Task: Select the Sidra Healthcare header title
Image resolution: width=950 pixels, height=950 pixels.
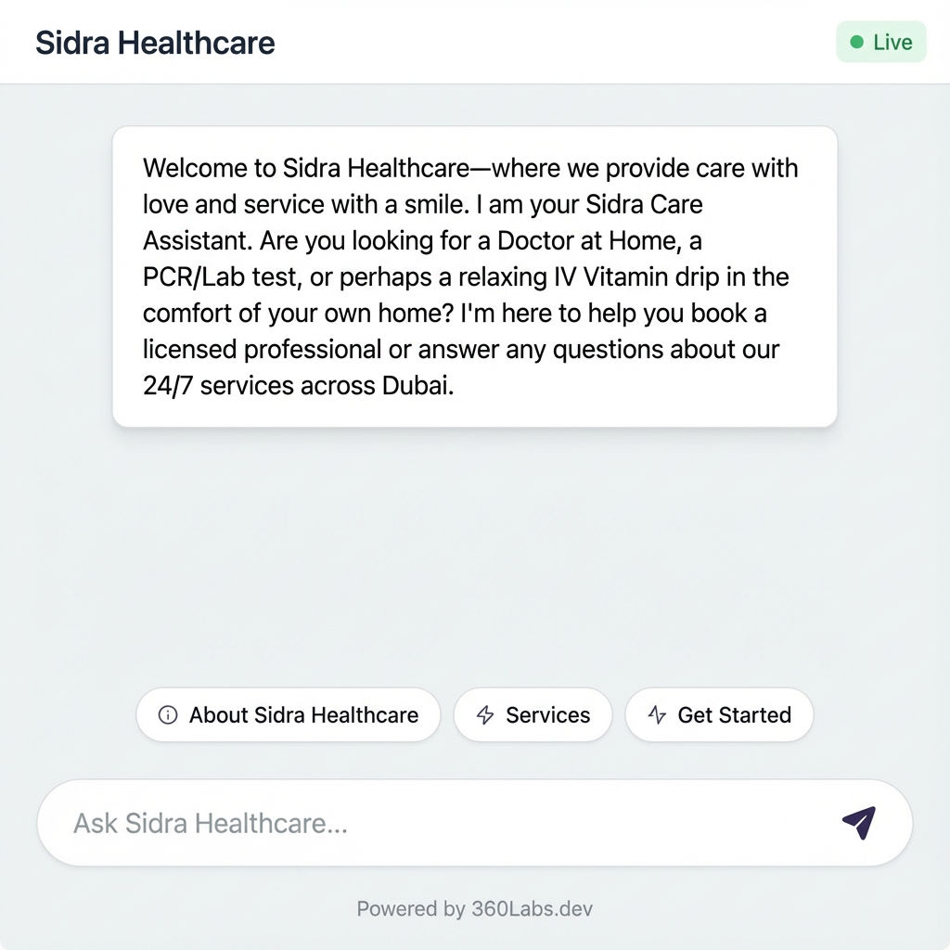Action: [155, 43]
